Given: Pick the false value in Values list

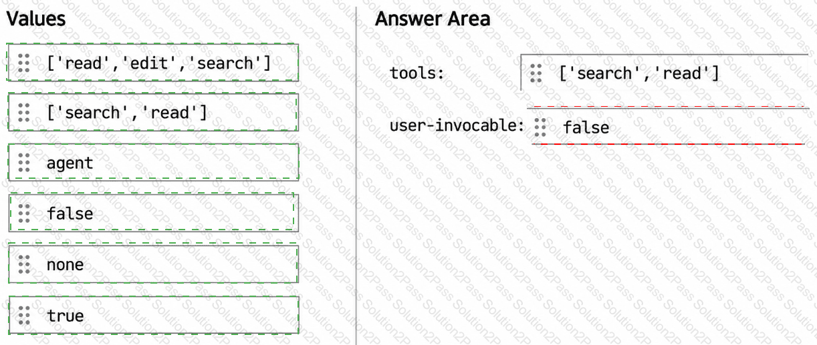Looking at the screenshot, I should 152,213.
